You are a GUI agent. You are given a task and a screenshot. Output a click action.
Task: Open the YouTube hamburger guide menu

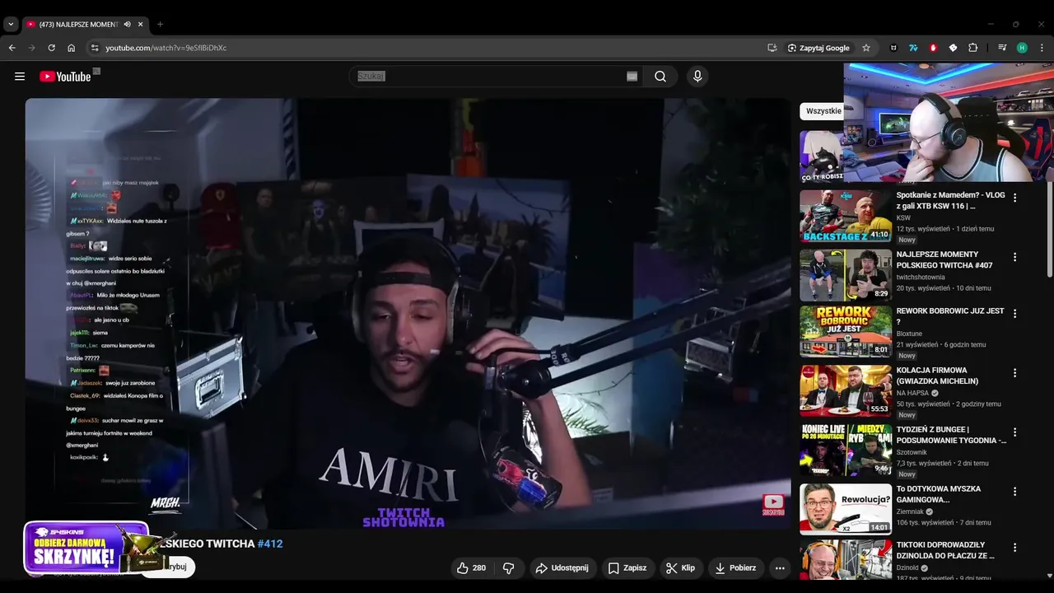(x=20, y=77)
